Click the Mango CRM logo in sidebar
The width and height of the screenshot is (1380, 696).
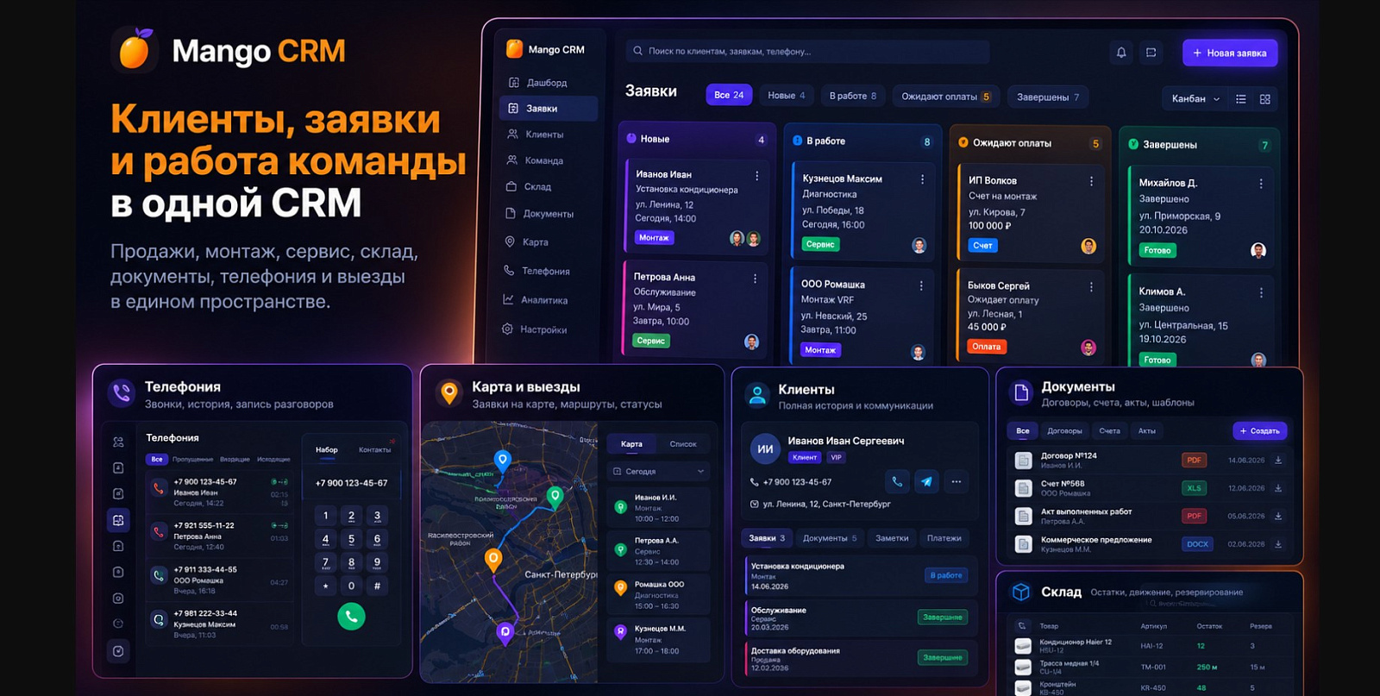click(x=545, y=49)
